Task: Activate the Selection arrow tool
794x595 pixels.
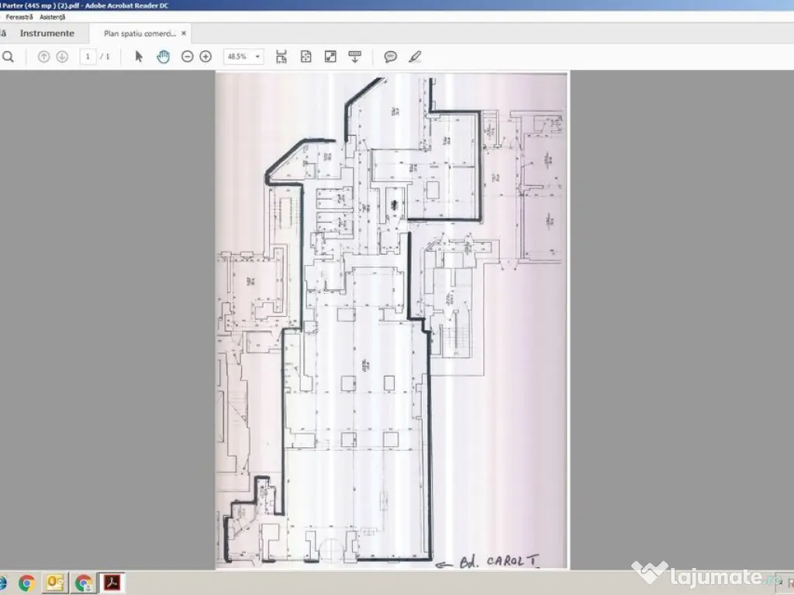Action: (x=138, y=56)
